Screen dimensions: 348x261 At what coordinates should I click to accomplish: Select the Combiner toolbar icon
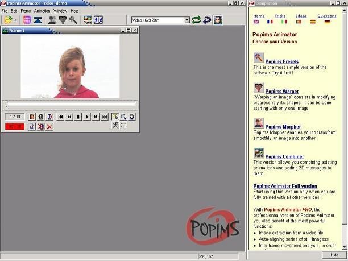tap(88, 20)
